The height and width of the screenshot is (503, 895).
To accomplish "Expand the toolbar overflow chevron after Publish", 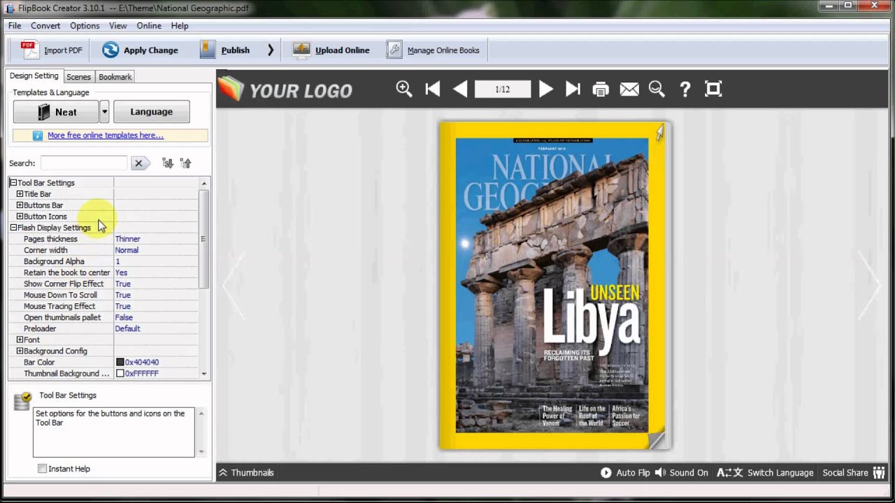I will [271, 50].
